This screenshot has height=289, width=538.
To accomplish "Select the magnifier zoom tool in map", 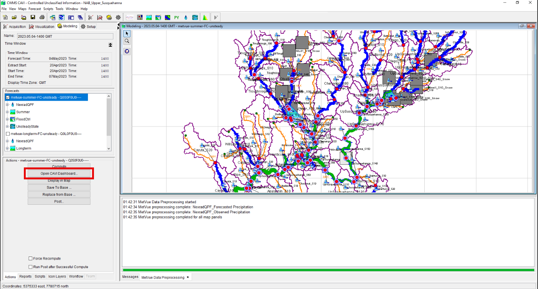I will (127, 41).
